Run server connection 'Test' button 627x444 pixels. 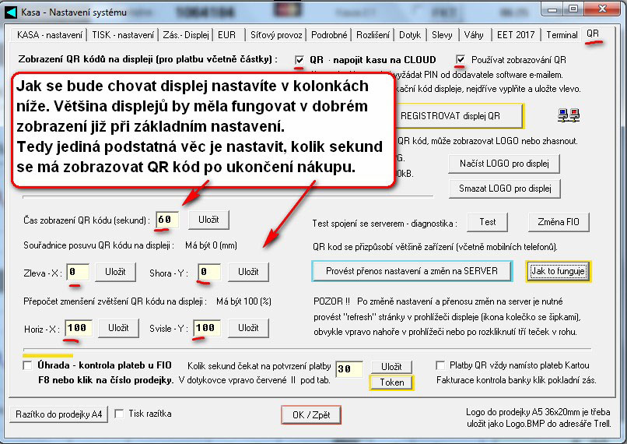488,222
